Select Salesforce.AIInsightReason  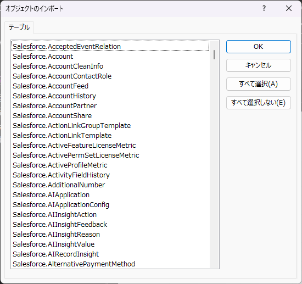pyautogui.click(x=110, y=235)
